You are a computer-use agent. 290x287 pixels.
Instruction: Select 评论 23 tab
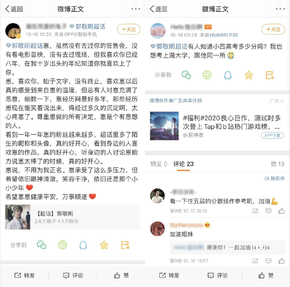coord(183,164)
